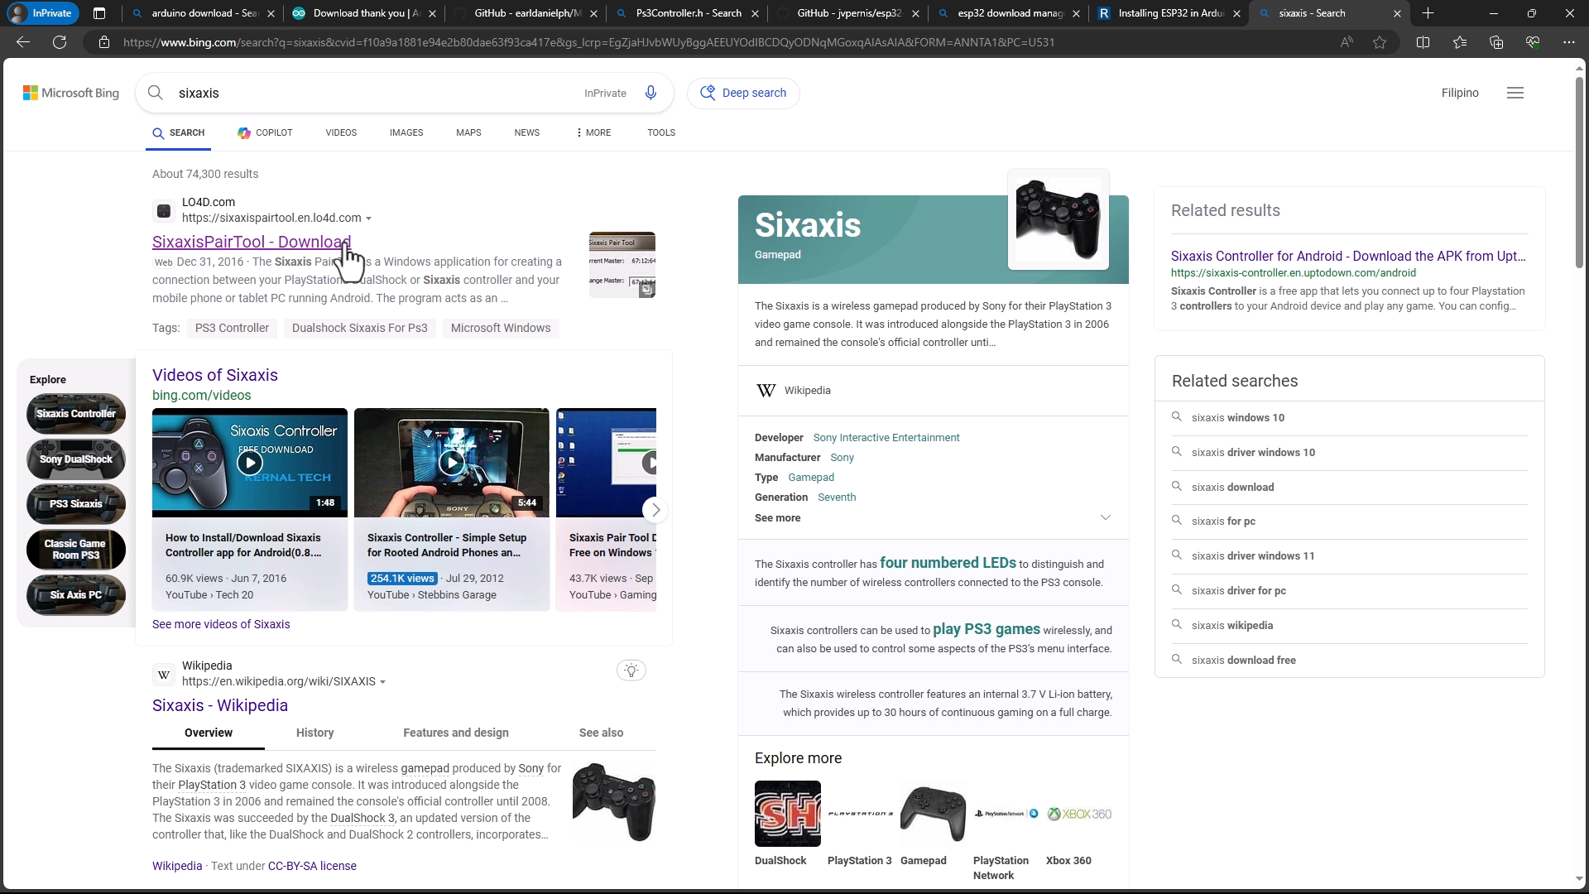
Task: Open the Xbox 360 explore more thumbnail
Action: coord(1079,814)
